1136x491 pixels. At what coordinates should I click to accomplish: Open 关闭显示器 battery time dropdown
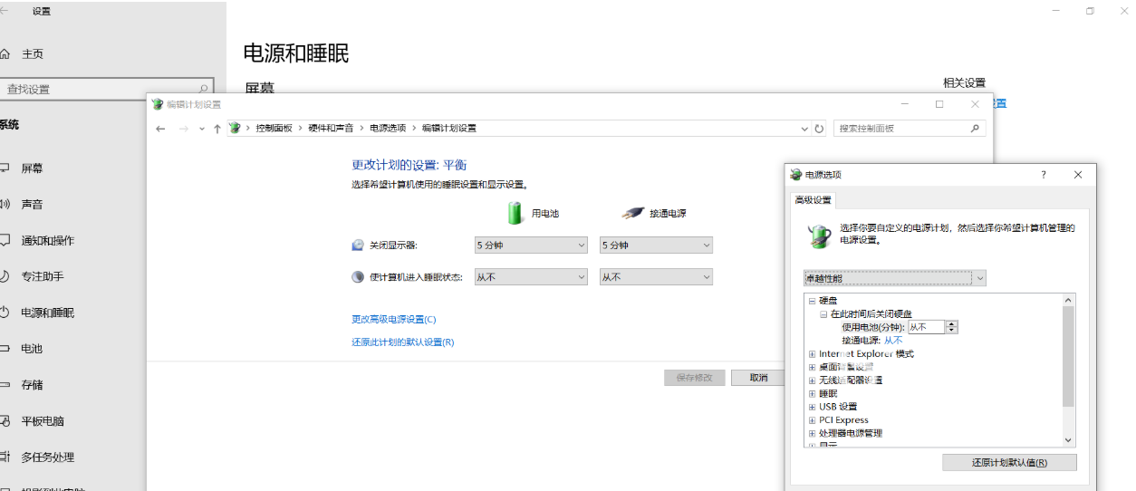pos(531,246)
